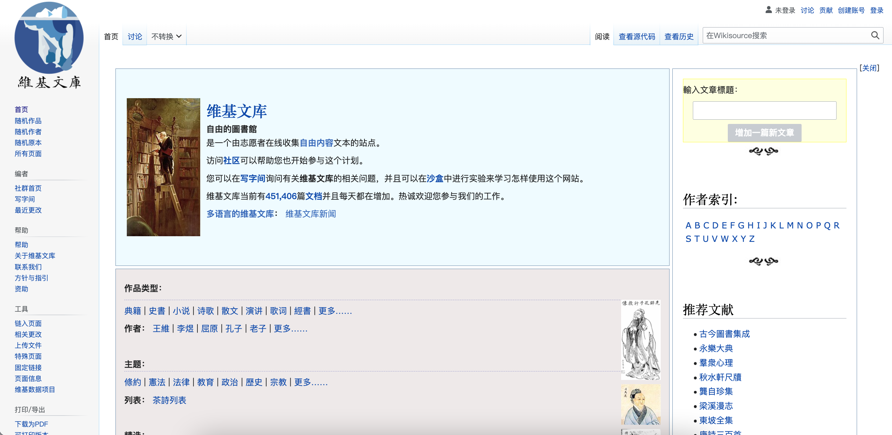
Task: Open the Confucius portrait thumbnail
Action: coord(641,340)
